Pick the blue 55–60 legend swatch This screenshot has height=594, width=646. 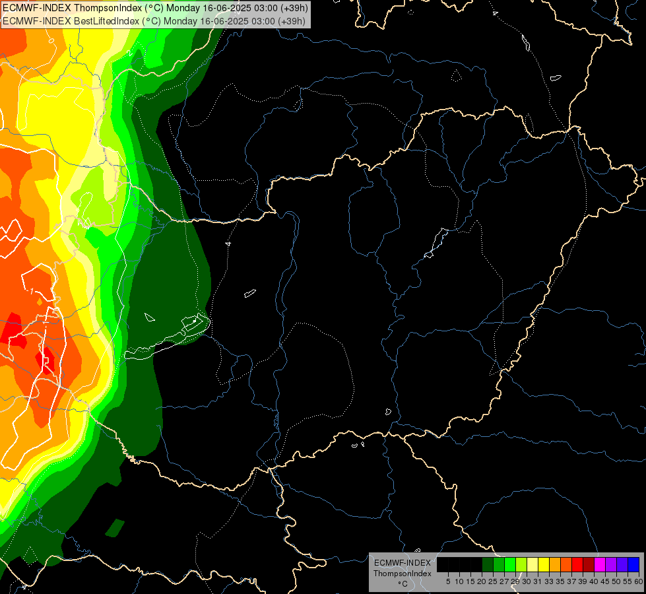point(633,565)
